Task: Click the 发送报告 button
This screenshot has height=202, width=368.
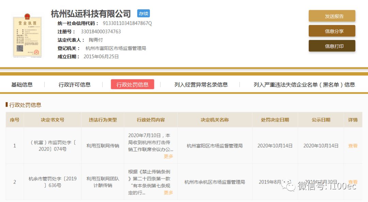Action: click(332, 16)
